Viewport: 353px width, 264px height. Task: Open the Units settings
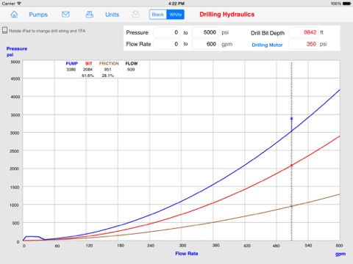point(112,15)
